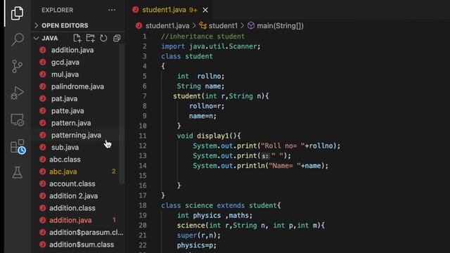The image size is (450, 253).
Task: Refresh the JAVA explorer tree
Action: pyautogui.click(x=103, y=38)
